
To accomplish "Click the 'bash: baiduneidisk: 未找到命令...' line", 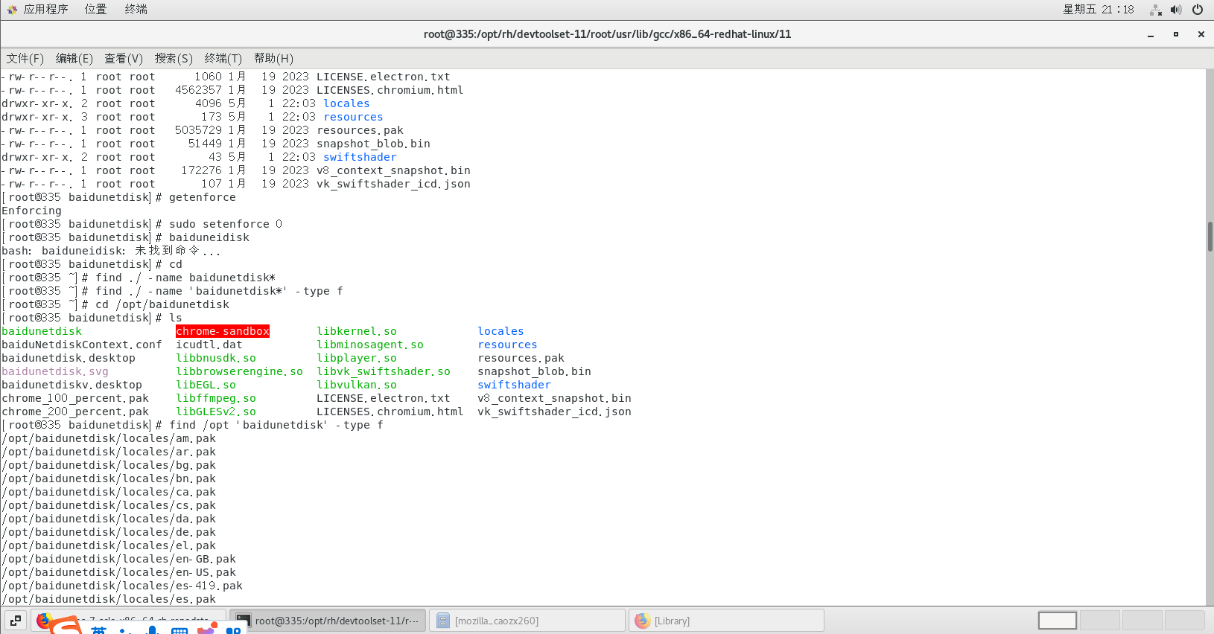I will click(111, 251).
